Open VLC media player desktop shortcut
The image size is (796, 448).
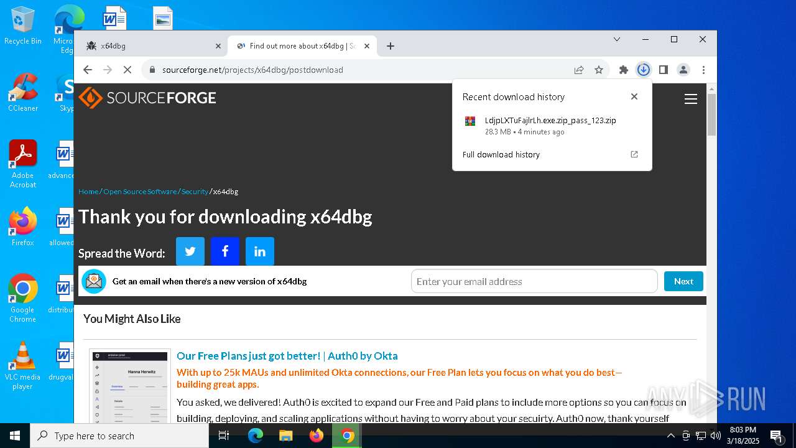(22, 366)
